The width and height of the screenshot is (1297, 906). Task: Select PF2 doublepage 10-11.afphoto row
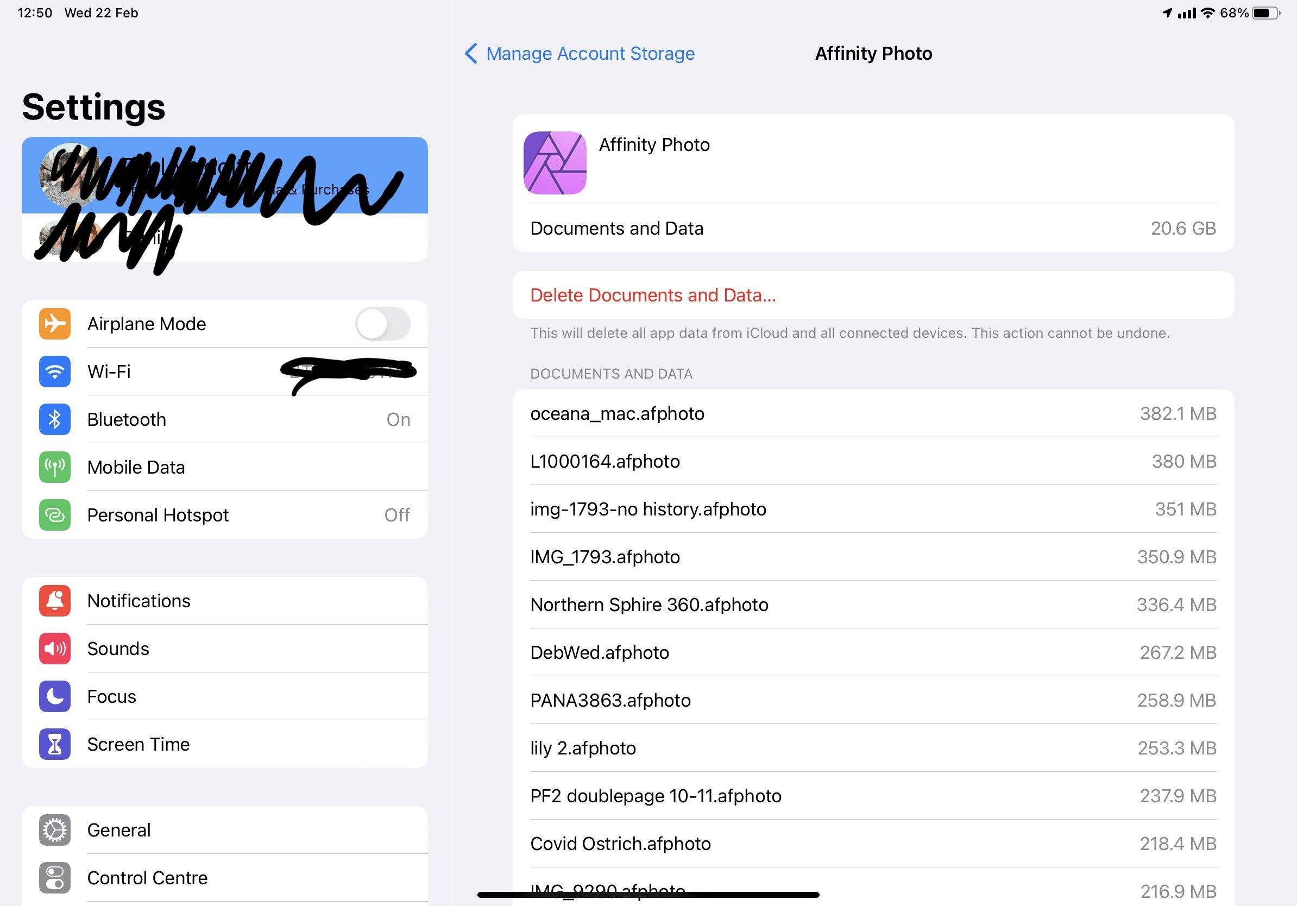[x=873, y=796]
